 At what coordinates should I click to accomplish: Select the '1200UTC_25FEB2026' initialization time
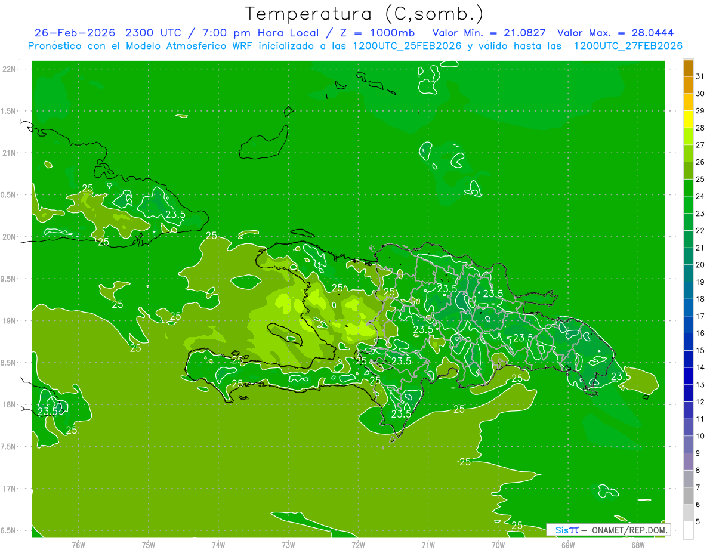point(407,46)
